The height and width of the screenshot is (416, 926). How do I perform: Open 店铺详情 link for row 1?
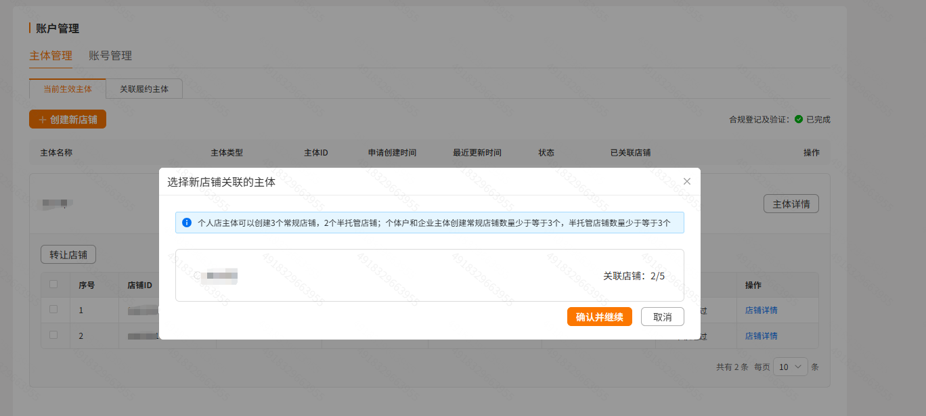761,310
